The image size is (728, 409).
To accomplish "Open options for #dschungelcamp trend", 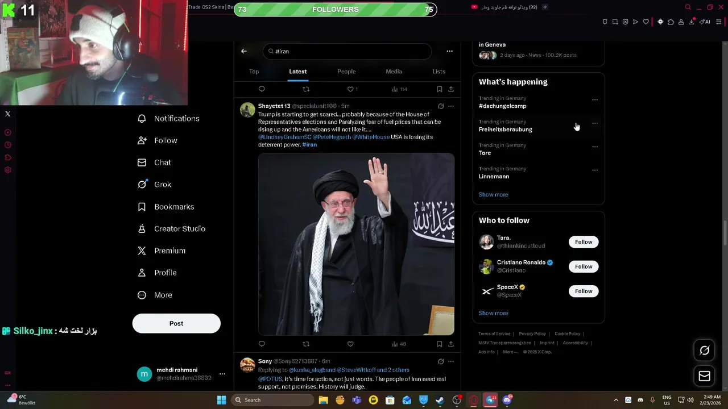I will pos(595,100).
